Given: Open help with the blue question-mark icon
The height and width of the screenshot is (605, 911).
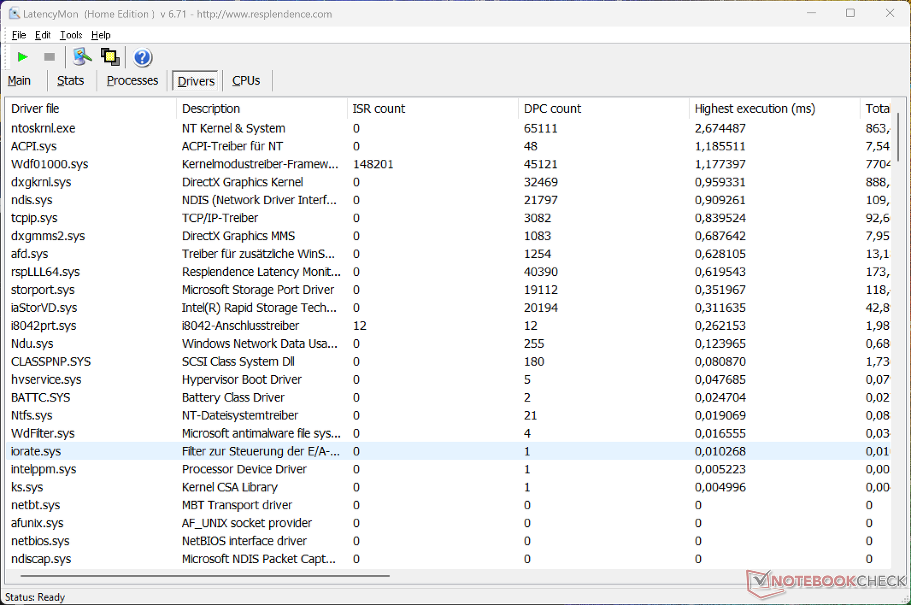Looking at the screenshot, I should click(143, 57).
